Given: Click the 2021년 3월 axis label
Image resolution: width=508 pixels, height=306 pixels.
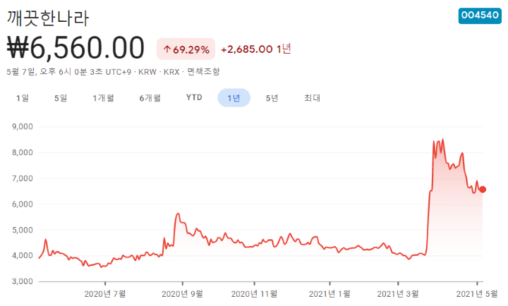Looking at the screenshot, I should (398, 294).
